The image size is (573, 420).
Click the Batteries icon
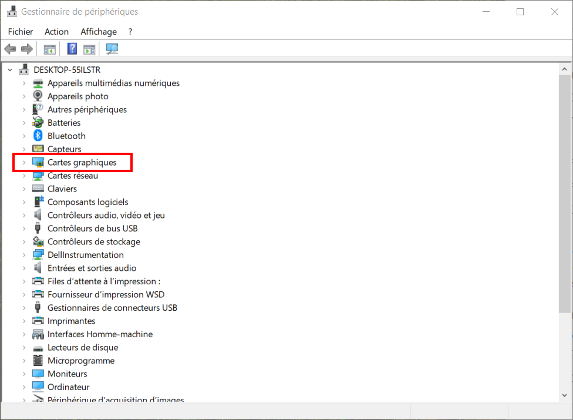click(x=38, y=123)
